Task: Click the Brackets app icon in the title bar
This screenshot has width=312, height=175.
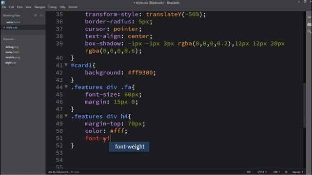Action: [3, 2]
